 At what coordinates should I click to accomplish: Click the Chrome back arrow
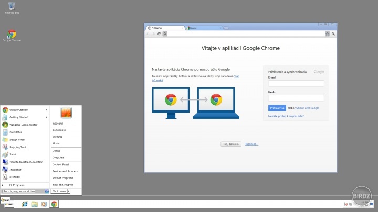tap(148, 34)
